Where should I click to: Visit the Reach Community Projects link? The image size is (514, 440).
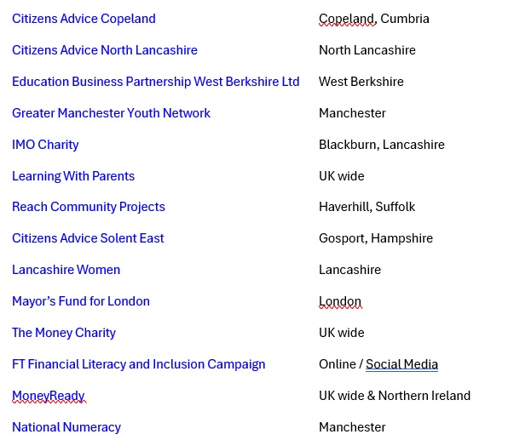point(89,207)
